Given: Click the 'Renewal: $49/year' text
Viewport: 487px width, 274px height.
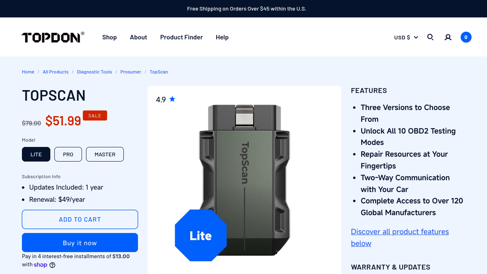Looking at the screenshot, I should (x=57, y=200).
